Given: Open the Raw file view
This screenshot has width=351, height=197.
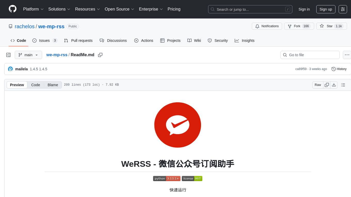Looking at the screenshot, I should pos(318,85).
